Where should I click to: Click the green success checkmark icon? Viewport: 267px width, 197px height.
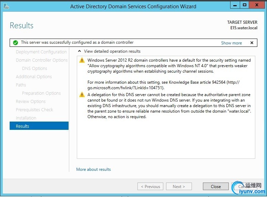15,43
